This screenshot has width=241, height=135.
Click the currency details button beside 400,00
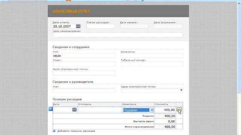[179, 109]
